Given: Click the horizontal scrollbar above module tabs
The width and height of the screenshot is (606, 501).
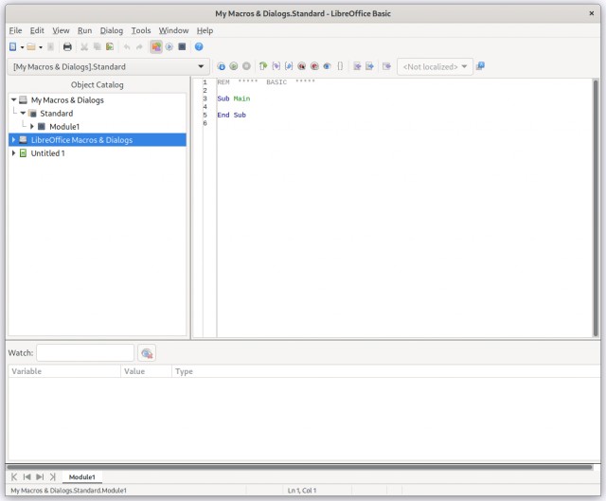Looking at the screenshot, I should click(300, 467).
